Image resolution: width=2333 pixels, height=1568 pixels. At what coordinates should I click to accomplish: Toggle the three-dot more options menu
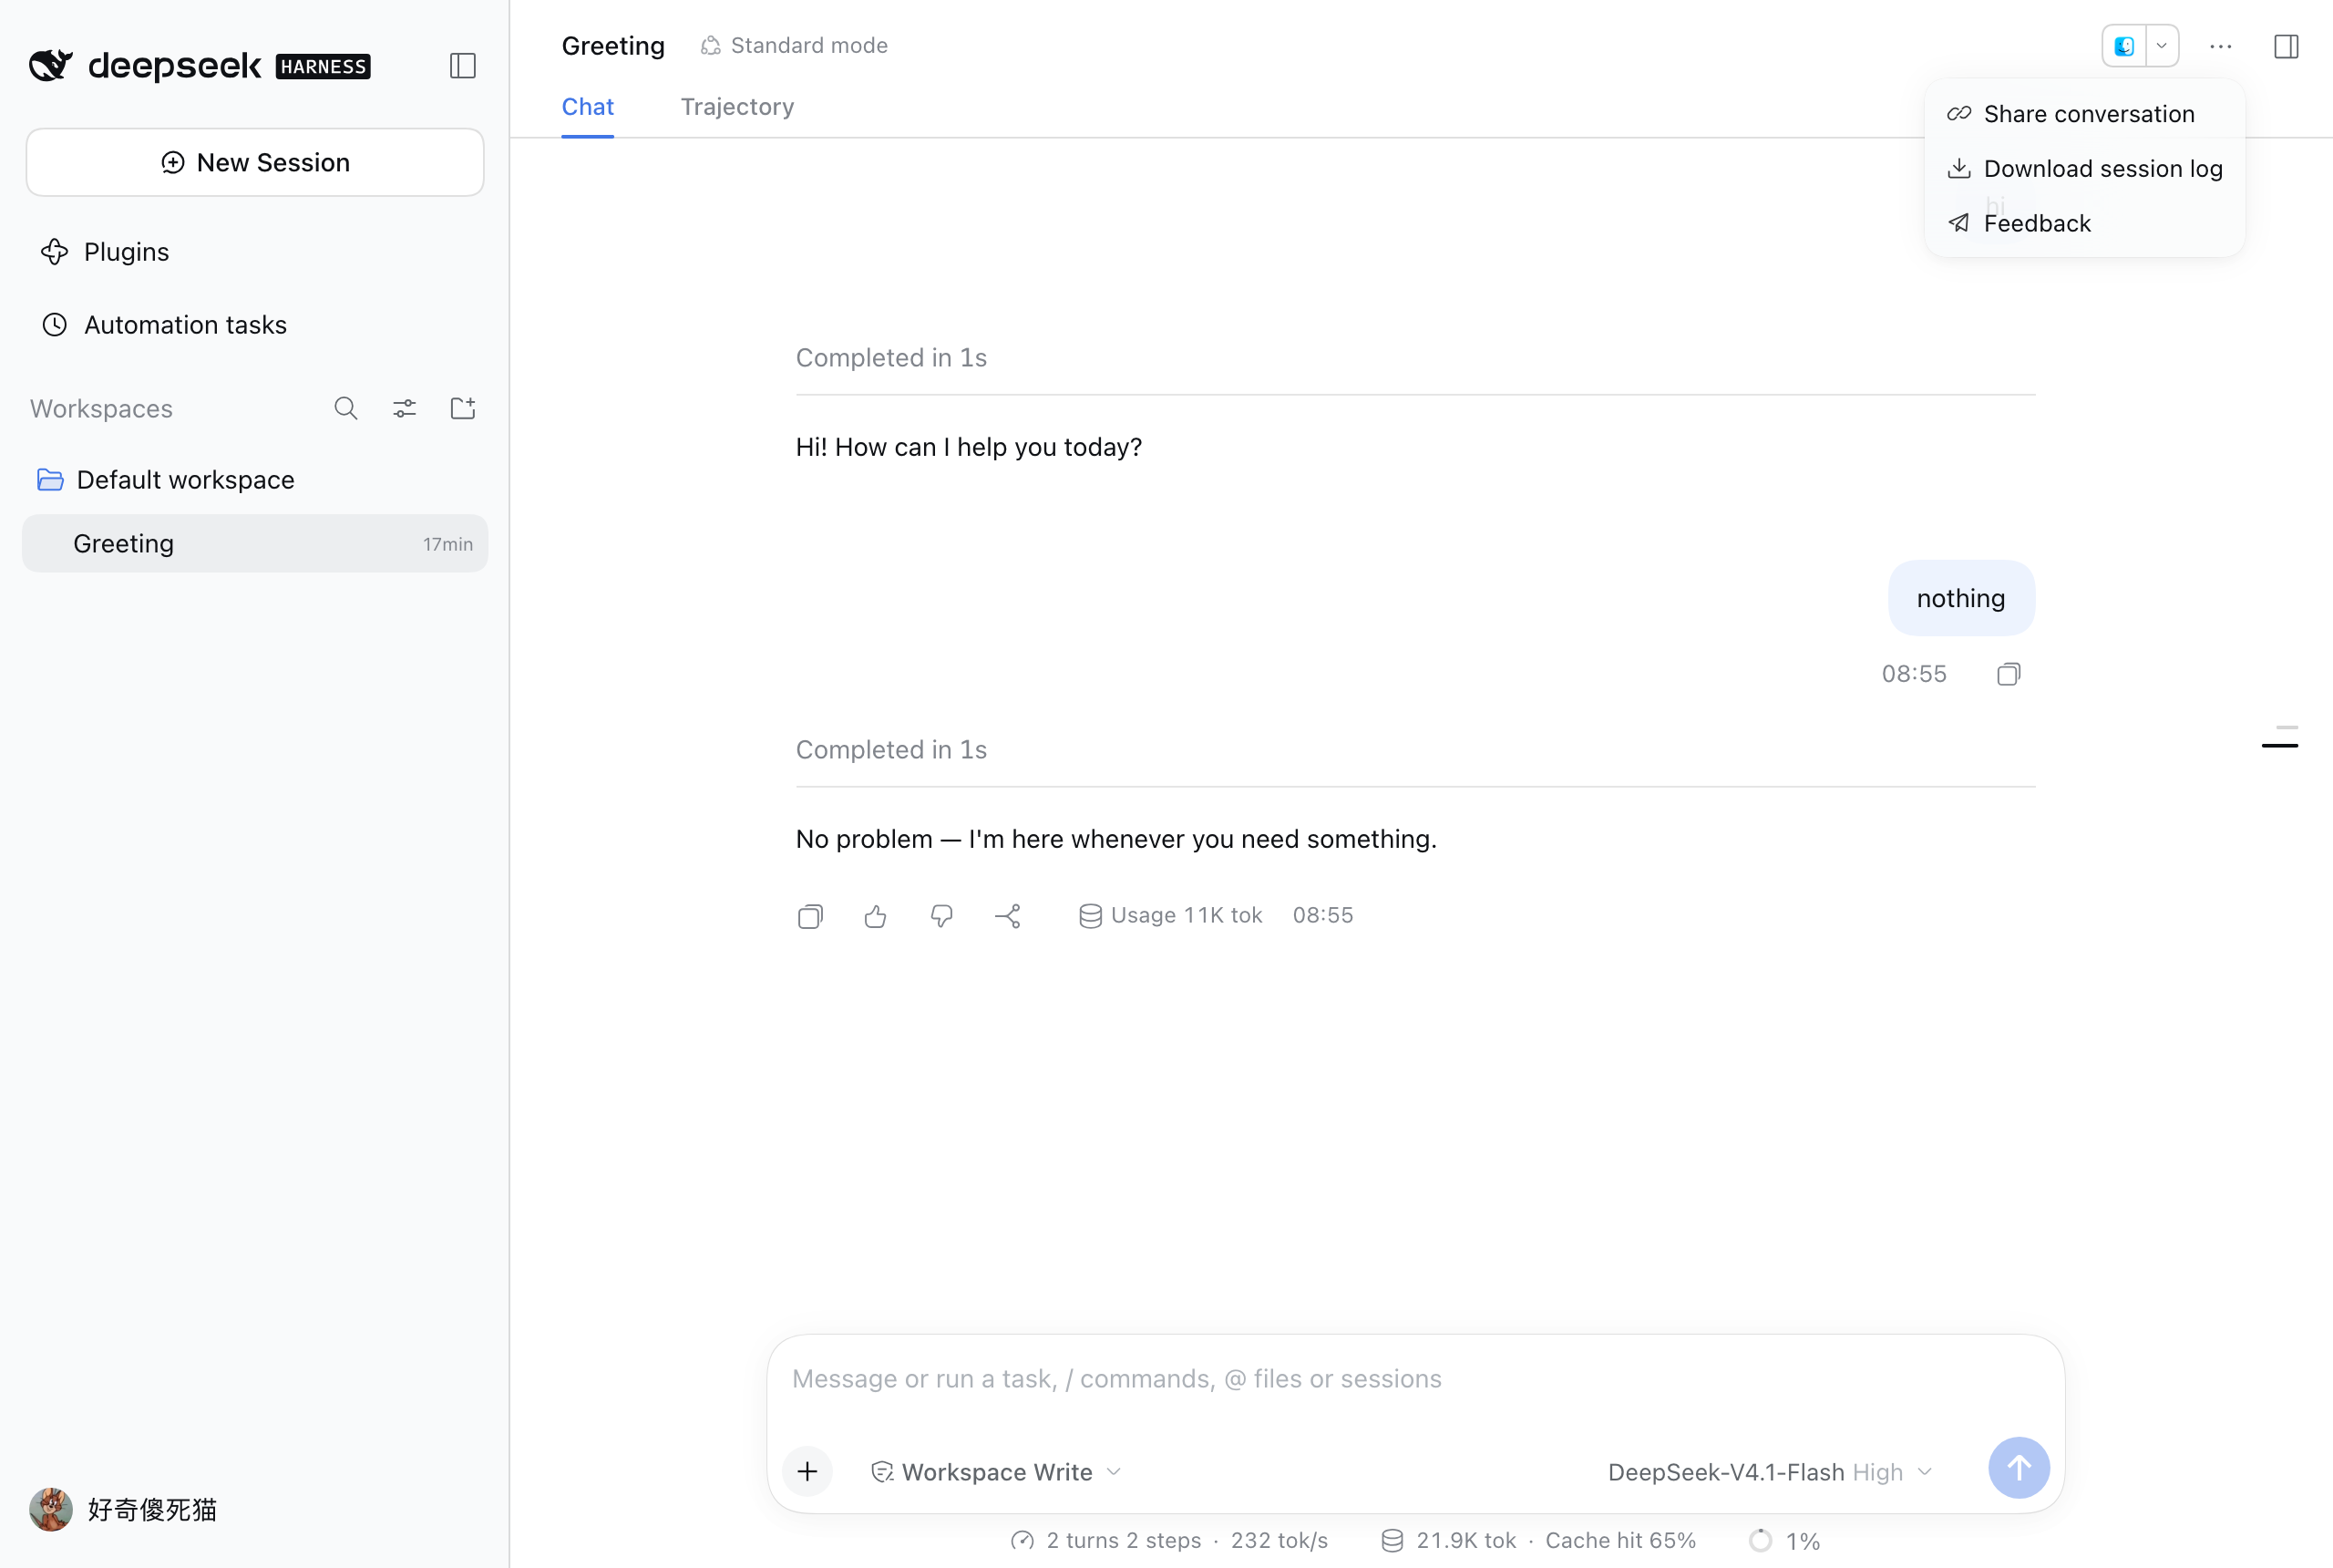2220,47
